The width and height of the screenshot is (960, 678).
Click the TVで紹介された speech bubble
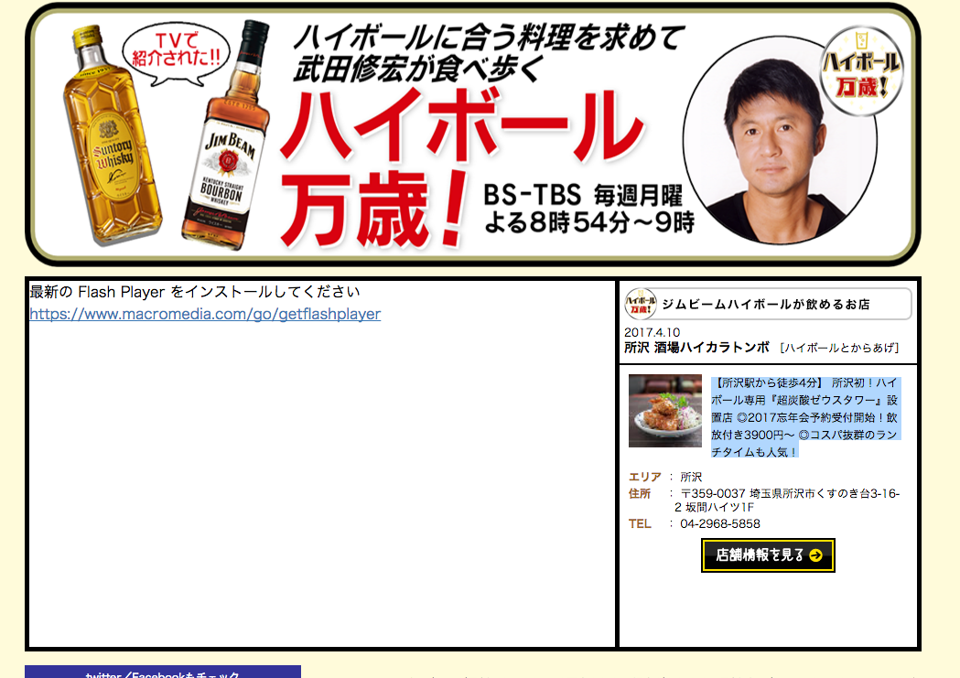176,54
